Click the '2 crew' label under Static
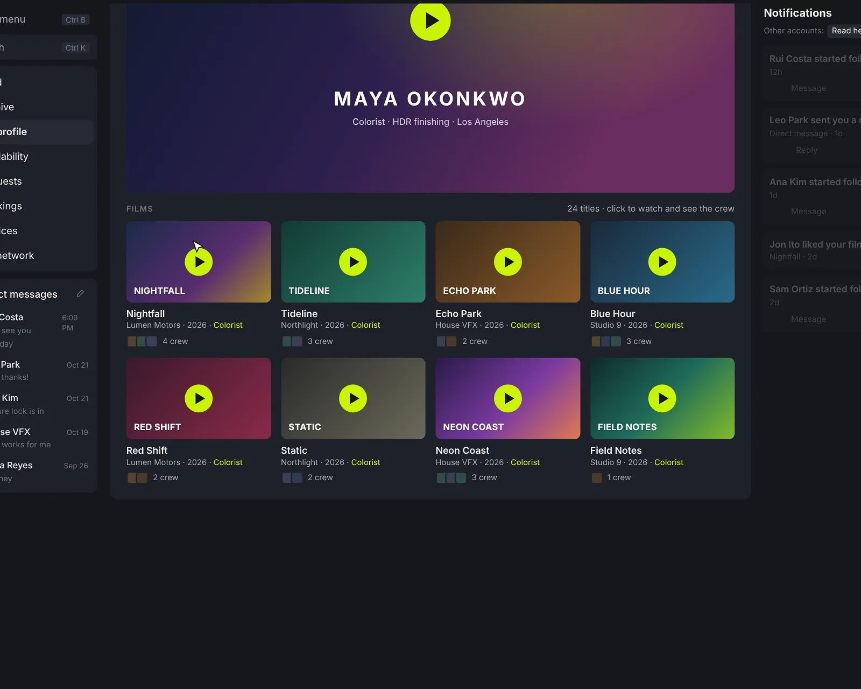The image size is (861, 689). pyautogui.click(x=320, y=477)
